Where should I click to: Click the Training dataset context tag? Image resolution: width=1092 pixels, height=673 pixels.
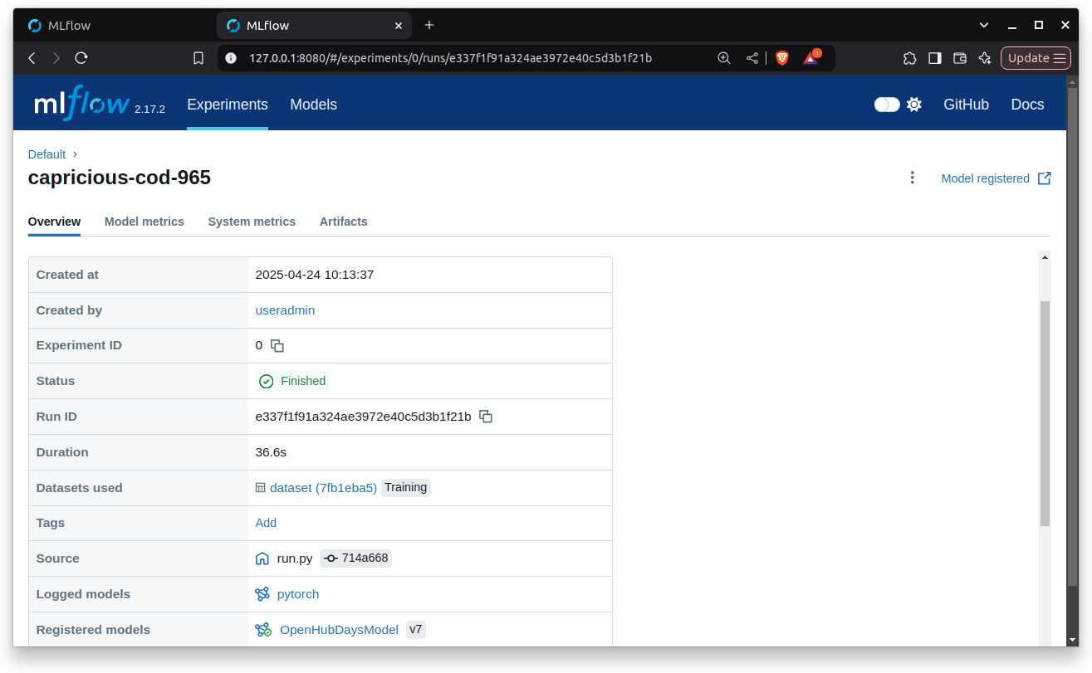[x=406, y=487]
